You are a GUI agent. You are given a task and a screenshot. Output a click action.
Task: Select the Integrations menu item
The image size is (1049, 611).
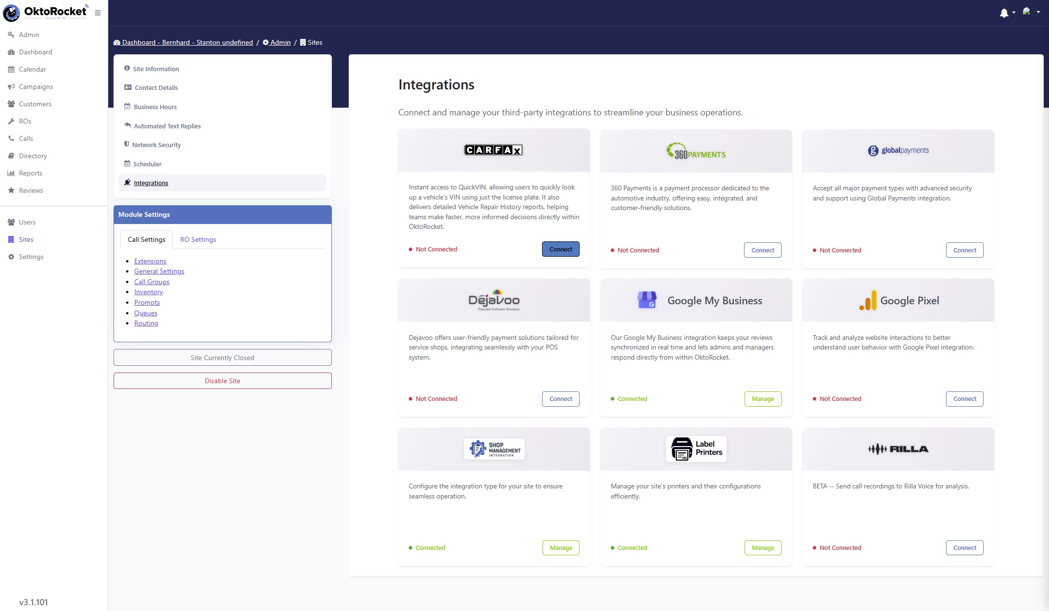tap(222, 183)
